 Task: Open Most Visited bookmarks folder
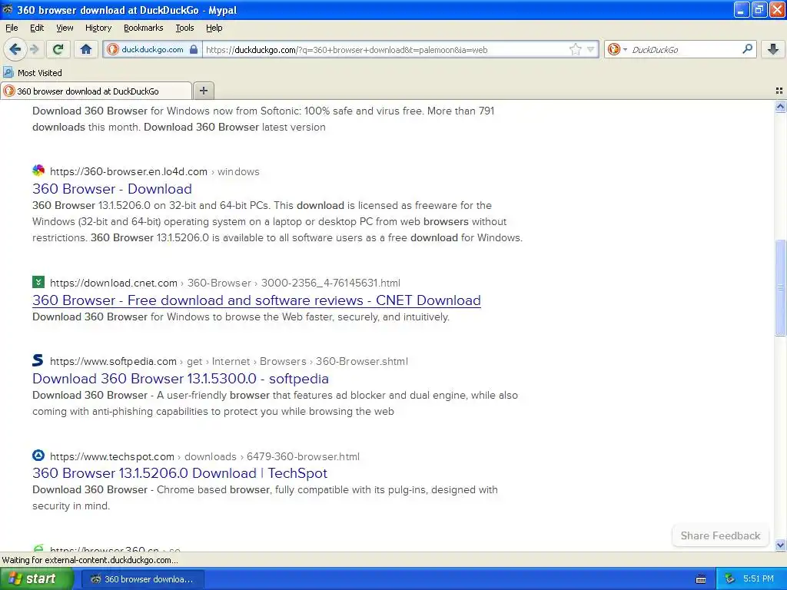tap(32, 73)
